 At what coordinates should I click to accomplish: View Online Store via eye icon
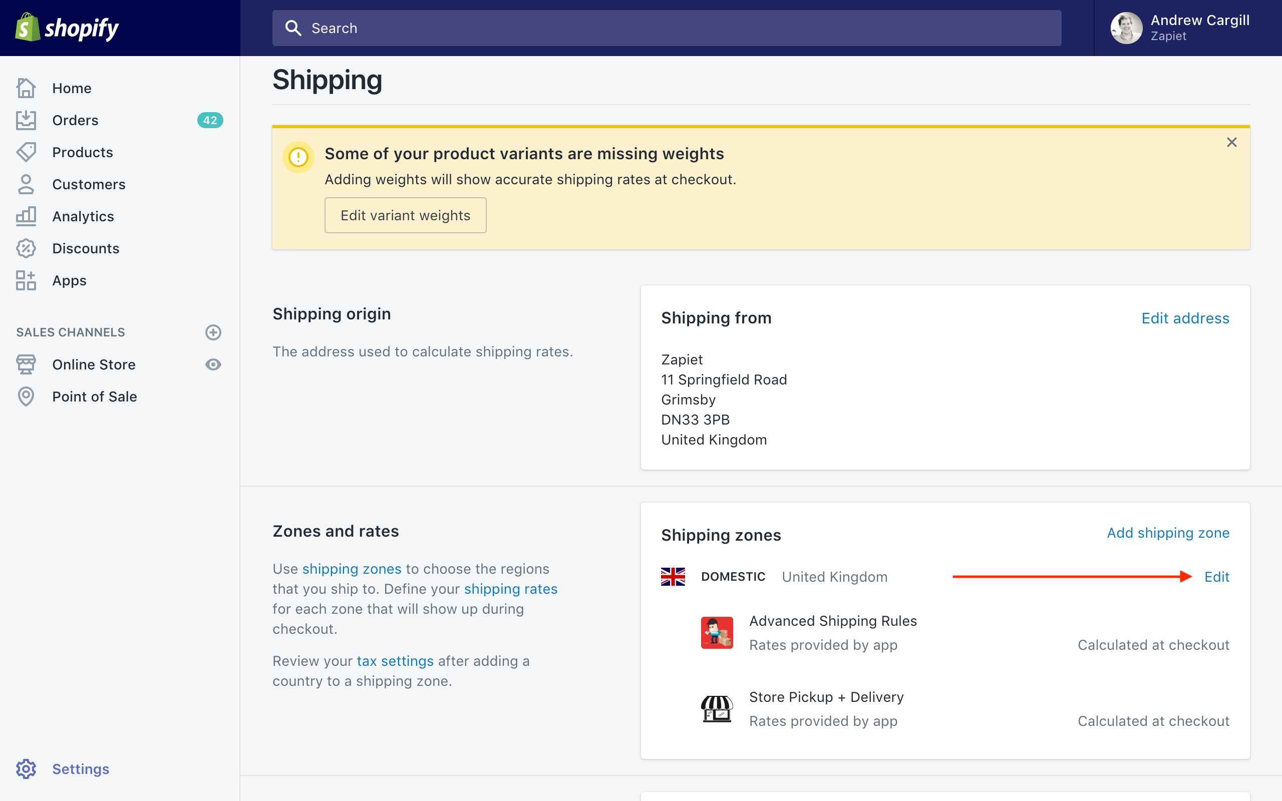coord(213,364)
